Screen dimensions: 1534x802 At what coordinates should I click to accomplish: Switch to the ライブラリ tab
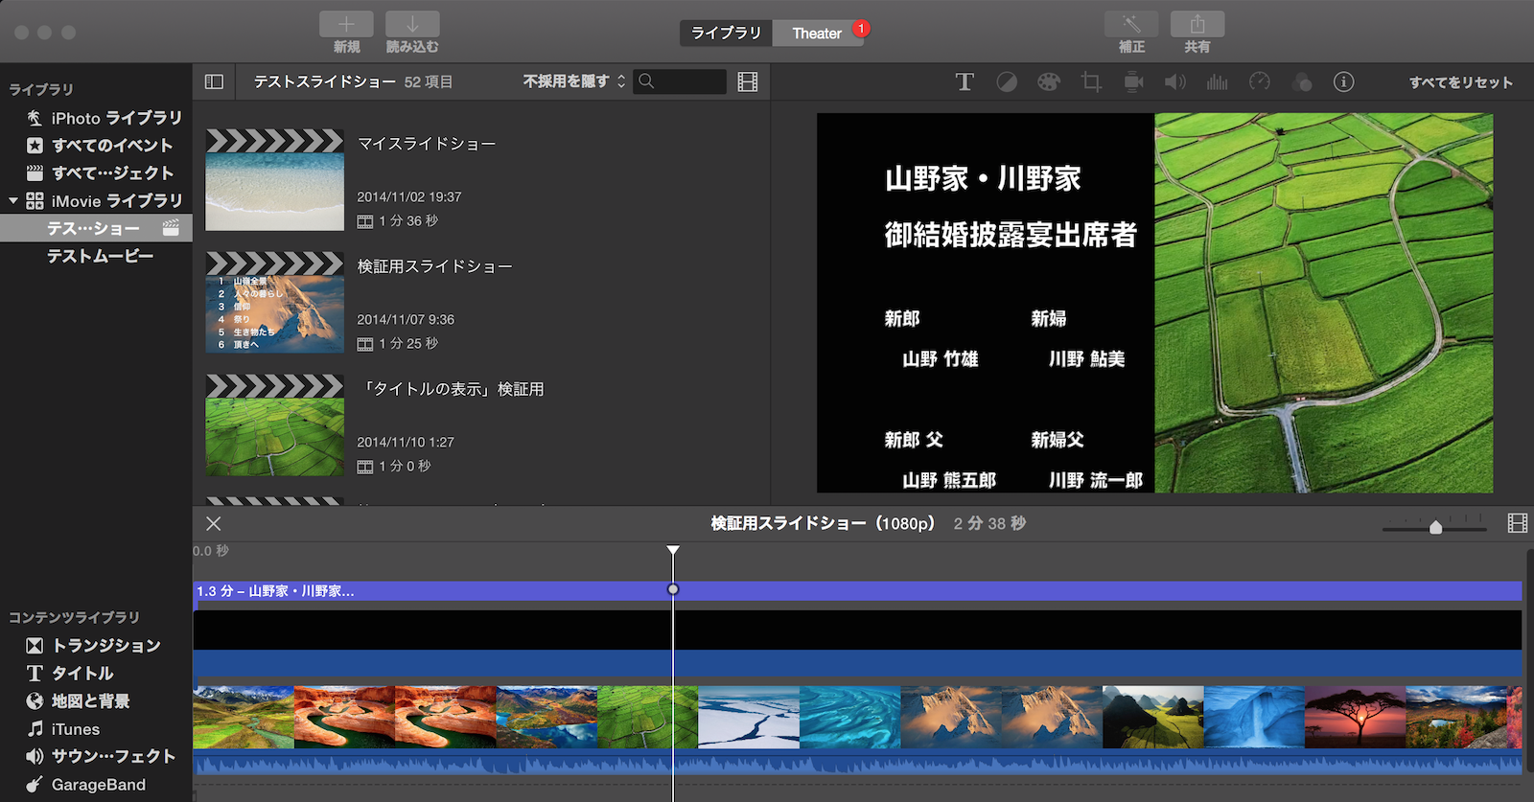[726, 34]
